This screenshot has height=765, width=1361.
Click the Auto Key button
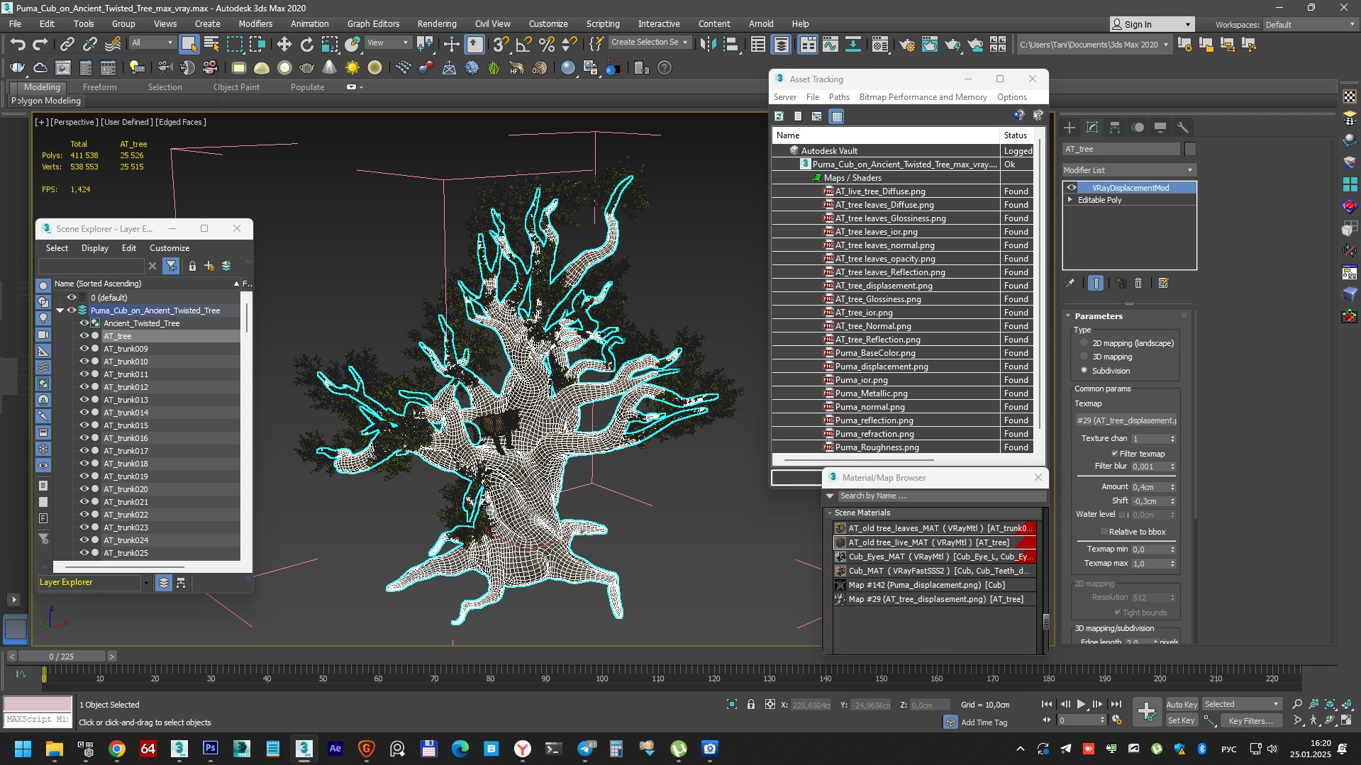click(1182, 704)
